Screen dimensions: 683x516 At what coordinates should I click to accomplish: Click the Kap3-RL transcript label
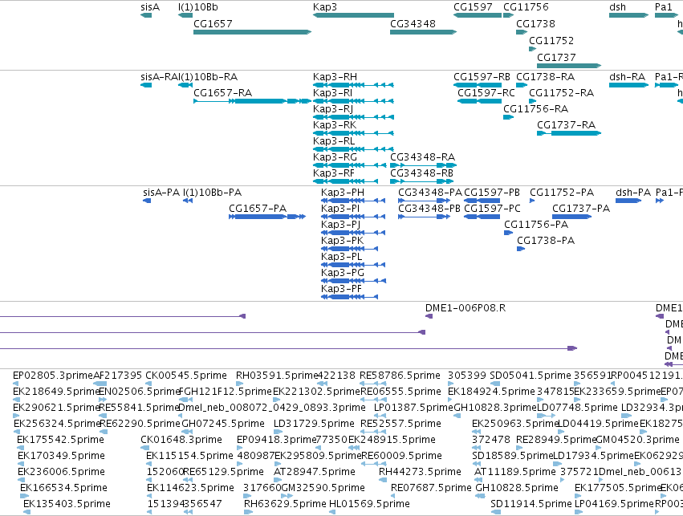tap(334, 141)
